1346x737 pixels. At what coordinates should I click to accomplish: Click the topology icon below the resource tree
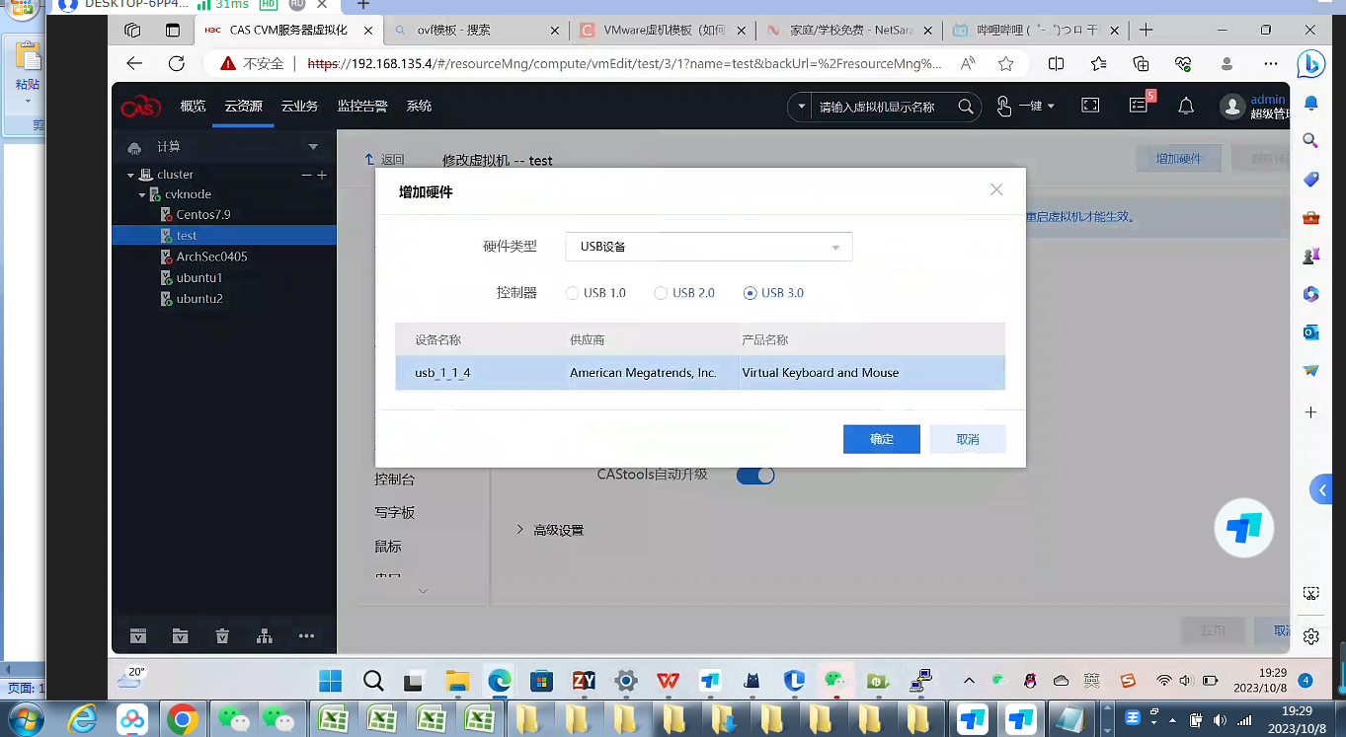click(265, 636)
